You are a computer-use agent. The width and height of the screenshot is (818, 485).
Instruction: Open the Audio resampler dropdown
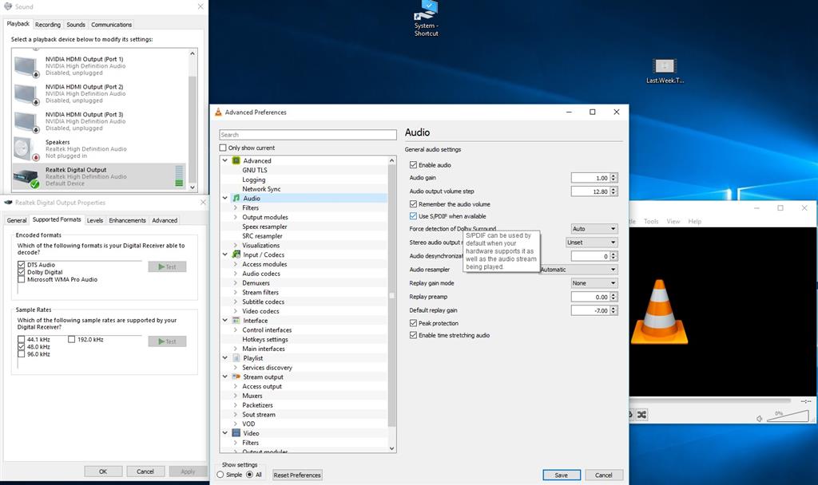point(578,270)
